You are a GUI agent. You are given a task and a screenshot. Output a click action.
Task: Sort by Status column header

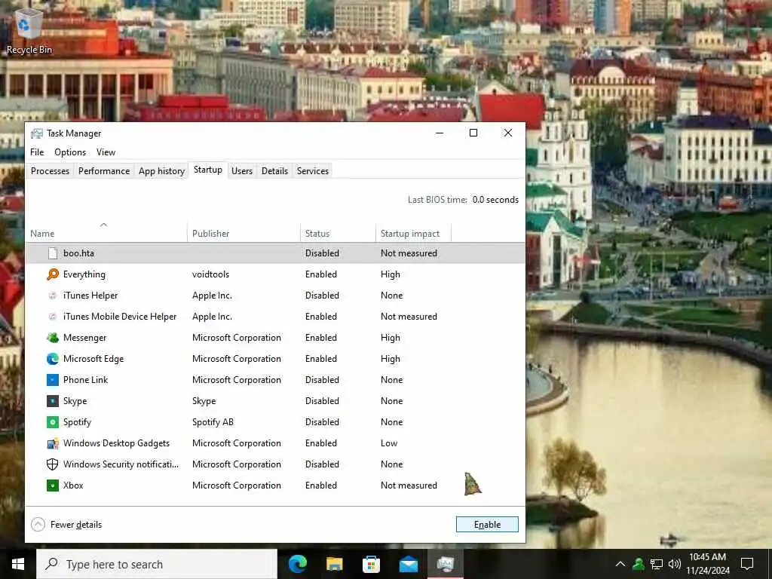pyautogui.click(x=338, y=234)
